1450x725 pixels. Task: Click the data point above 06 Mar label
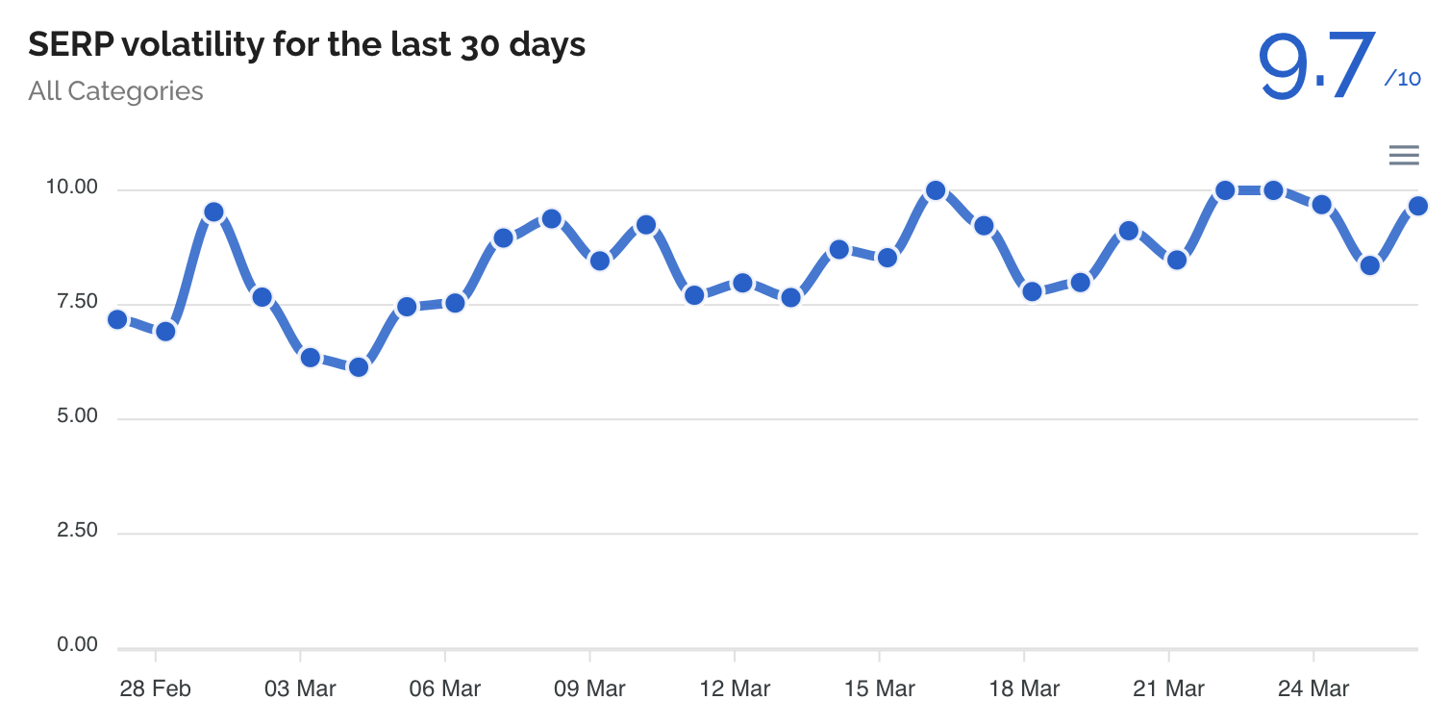[x=455, y=304]
